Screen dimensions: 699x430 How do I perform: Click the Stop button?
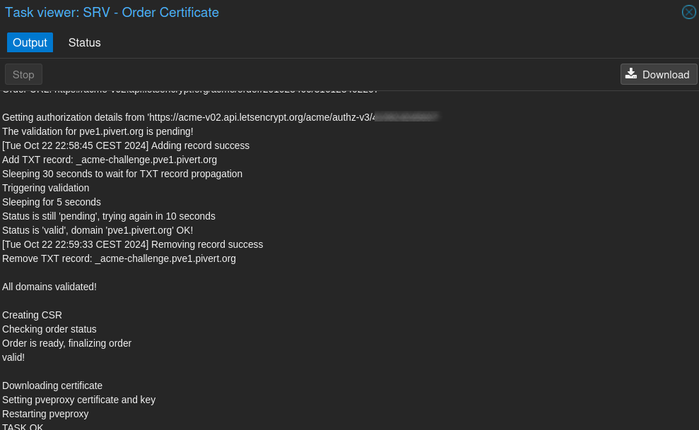[23, 74]
